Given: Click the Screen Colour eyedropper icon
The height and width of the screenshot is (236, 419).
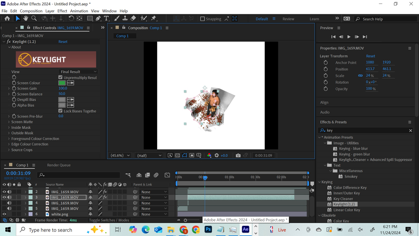Looking at the screenshot, I should (70, 83).
